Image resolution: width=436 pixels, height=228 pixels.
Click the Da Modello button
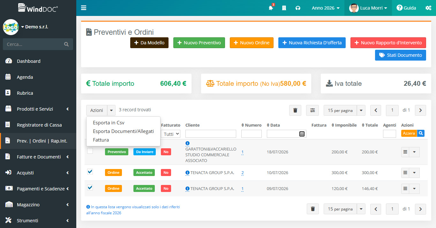coord(149,43)
